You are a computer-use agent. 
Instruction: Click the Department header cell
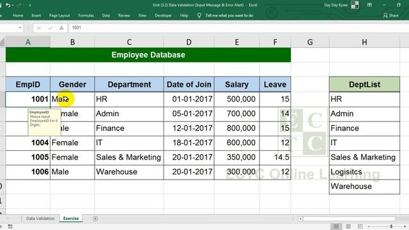[129, 84]
